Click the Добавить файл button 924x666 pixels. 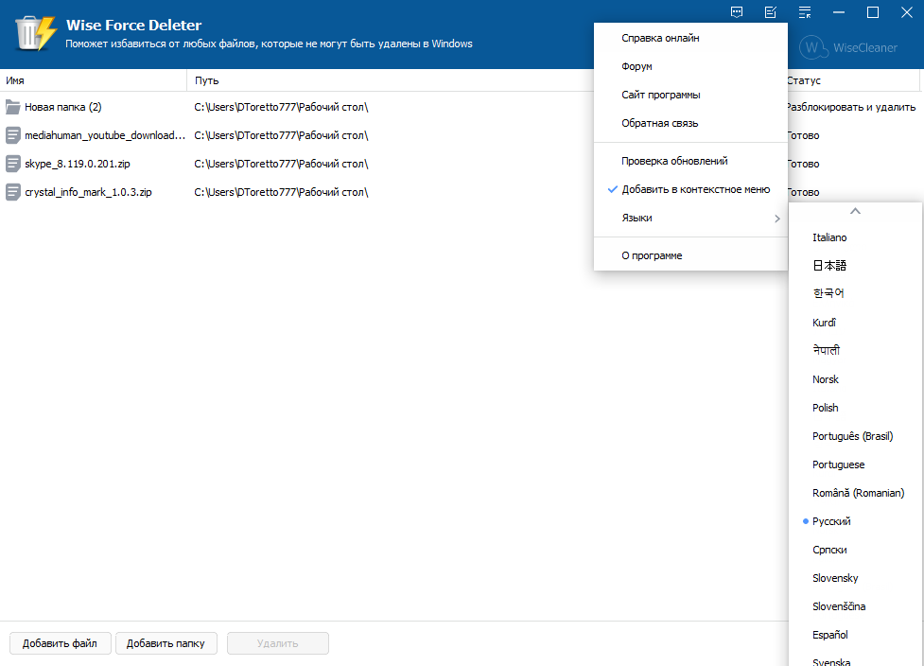[61, 643]
